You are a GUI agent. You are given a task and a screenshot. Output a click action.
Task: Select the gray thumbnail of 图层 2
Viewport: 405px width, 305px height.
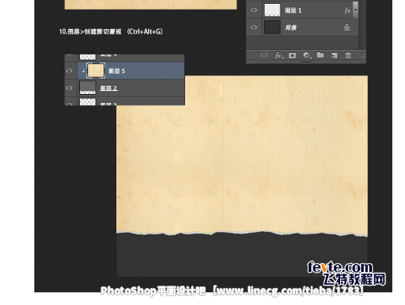click(x=87, y=87)
